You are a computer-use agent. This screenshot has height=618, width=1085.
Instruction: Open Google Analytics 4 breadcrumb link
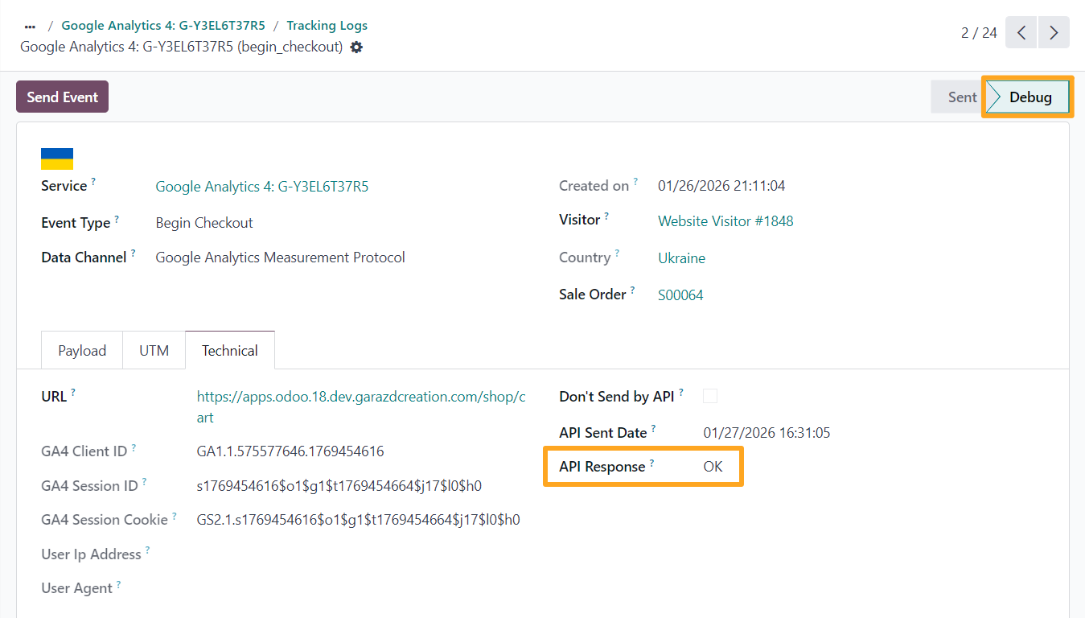[x=163, y=26]
